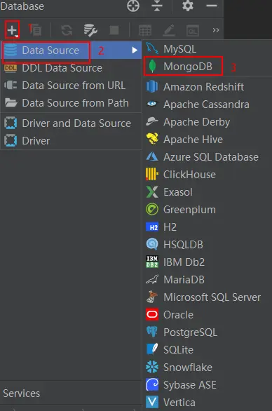Open the Services tool window label
Image resolution: width=272 pixels, height=411 pixels.
pos(22,393)
